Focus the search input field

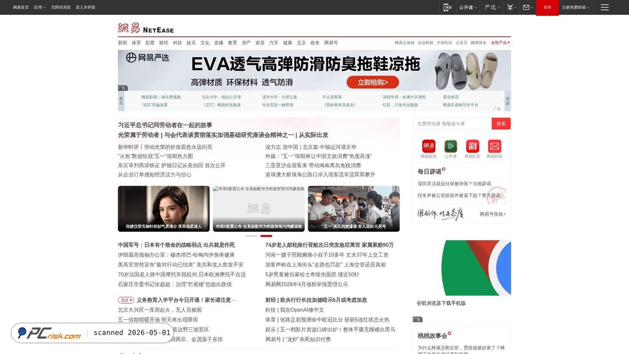(452, 124)
